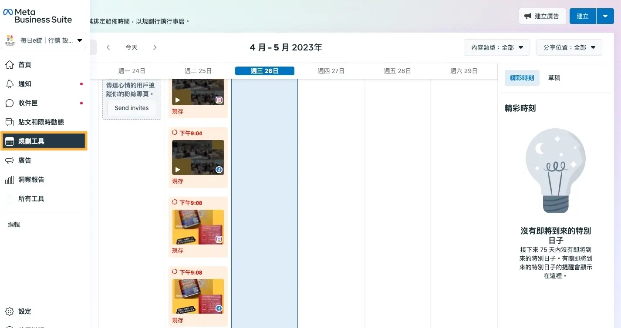Open the 下午9:04 video post thumbnail

(198, 157)
